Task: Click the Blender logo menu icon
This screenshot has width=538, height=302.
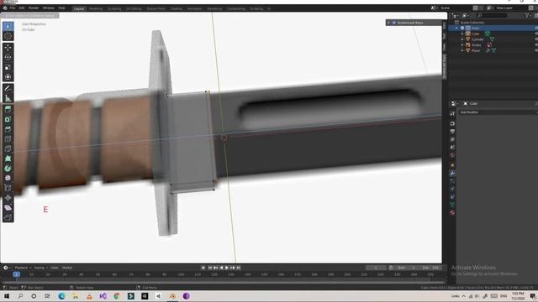Action: (x=5, y=8)
